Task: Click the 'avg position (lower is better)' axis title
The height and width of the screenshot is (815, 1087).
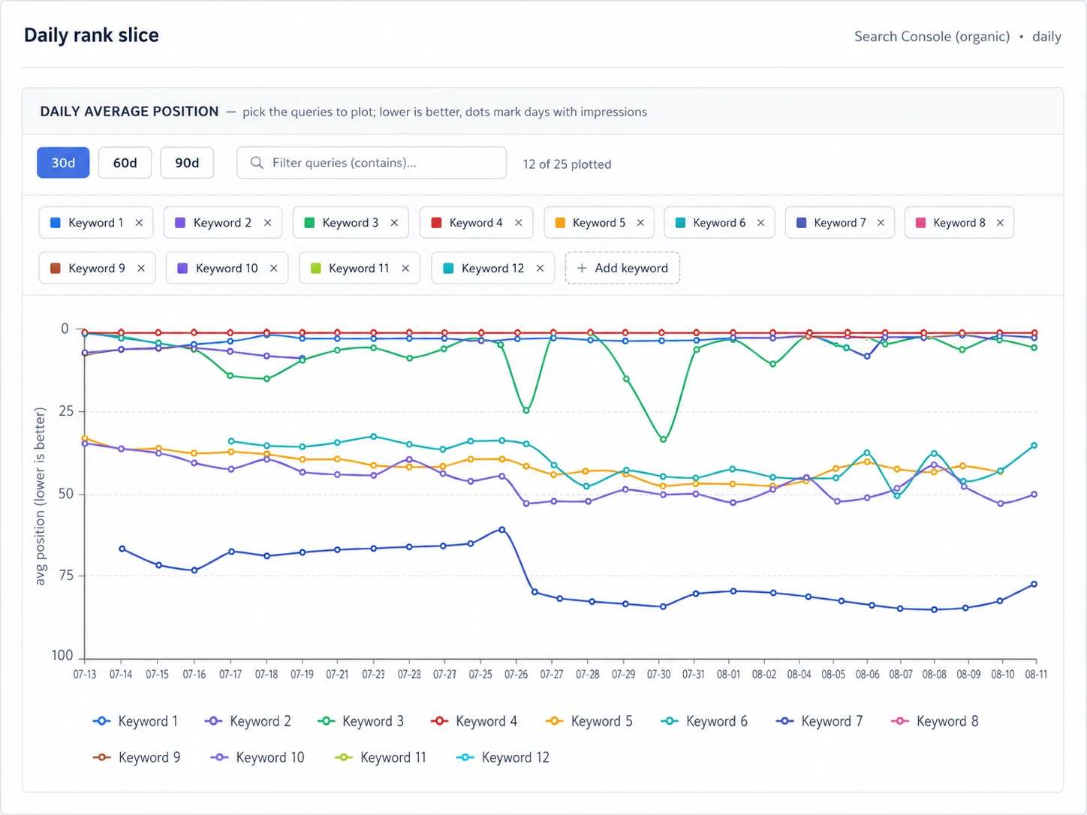Action: [41, 496]
